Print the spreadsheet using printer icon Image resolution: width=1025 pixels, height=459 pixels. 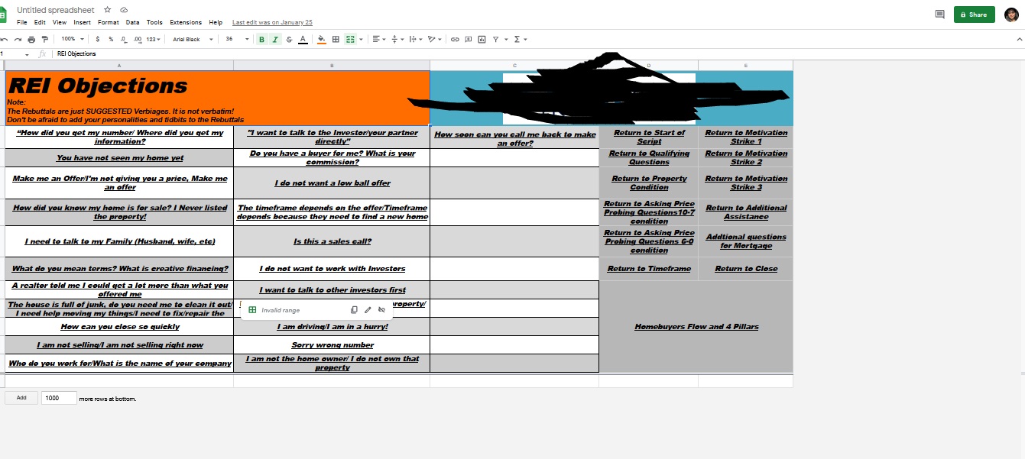click(x=31, y=39)
